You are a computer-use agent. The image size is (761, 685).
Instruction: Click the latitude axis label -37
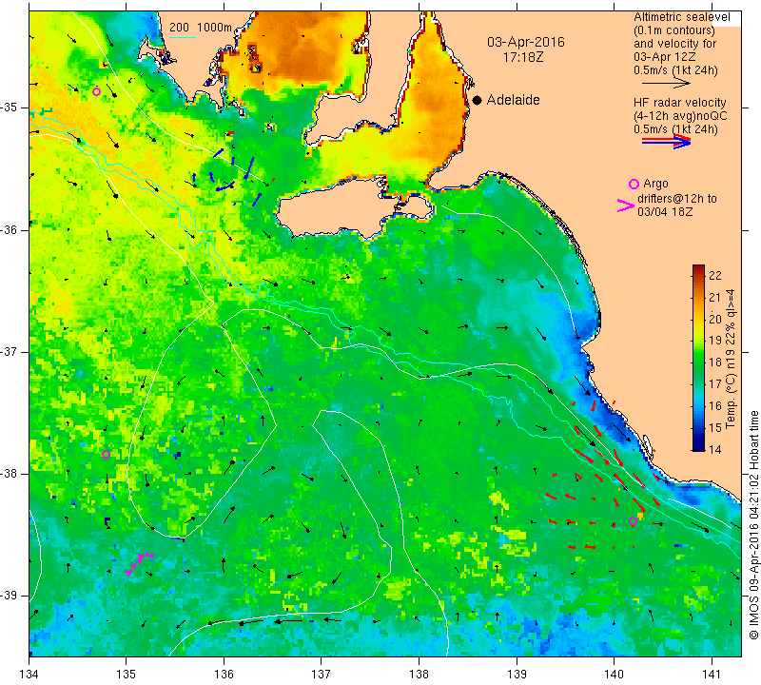coord(10,351)
